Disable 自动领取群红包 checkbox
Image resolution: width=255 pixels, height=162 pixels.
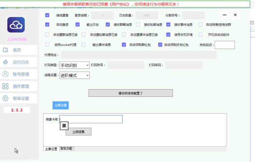pos(124,45)
